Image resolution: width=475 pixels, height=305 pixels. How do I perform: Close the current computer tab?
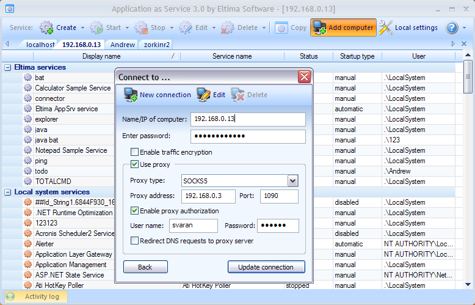(464, 44)
